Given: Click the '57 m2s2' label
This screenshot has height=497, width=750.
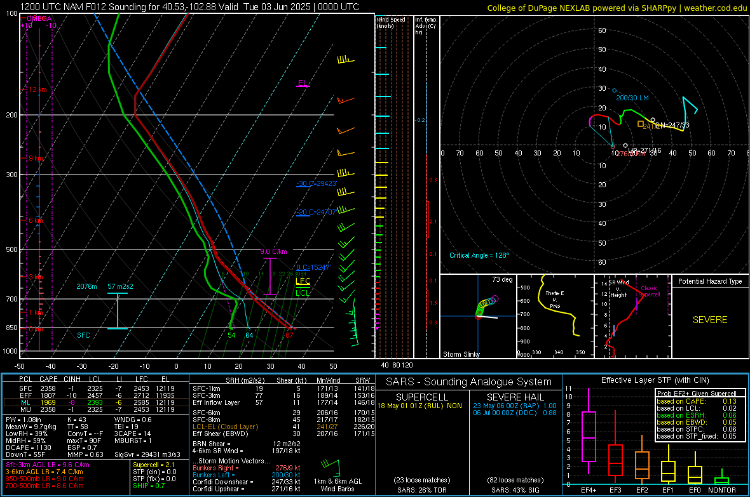Looking at the screenshot, I should click(121, 286).
